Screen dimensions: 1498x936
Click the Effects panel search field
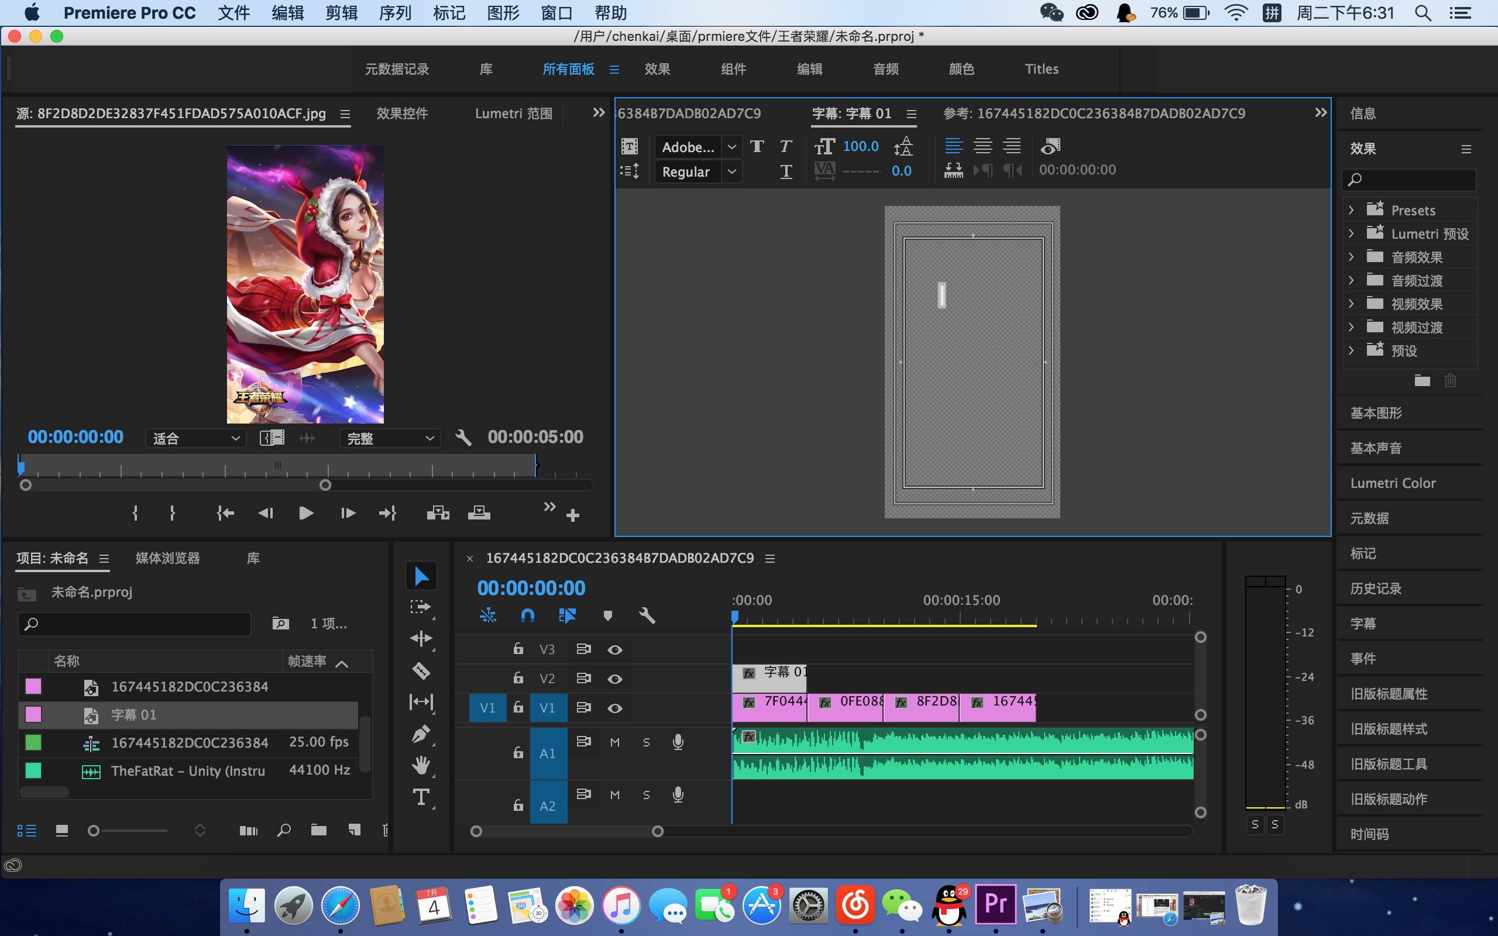[x=1409, y=180]
